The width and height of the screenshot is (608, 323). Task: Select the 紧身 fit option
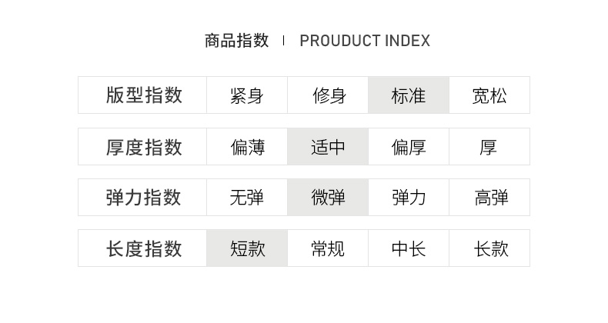[247, 95]
